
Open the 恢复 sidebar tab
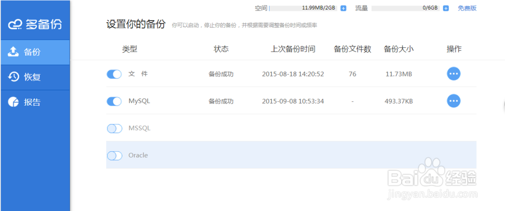35,77
